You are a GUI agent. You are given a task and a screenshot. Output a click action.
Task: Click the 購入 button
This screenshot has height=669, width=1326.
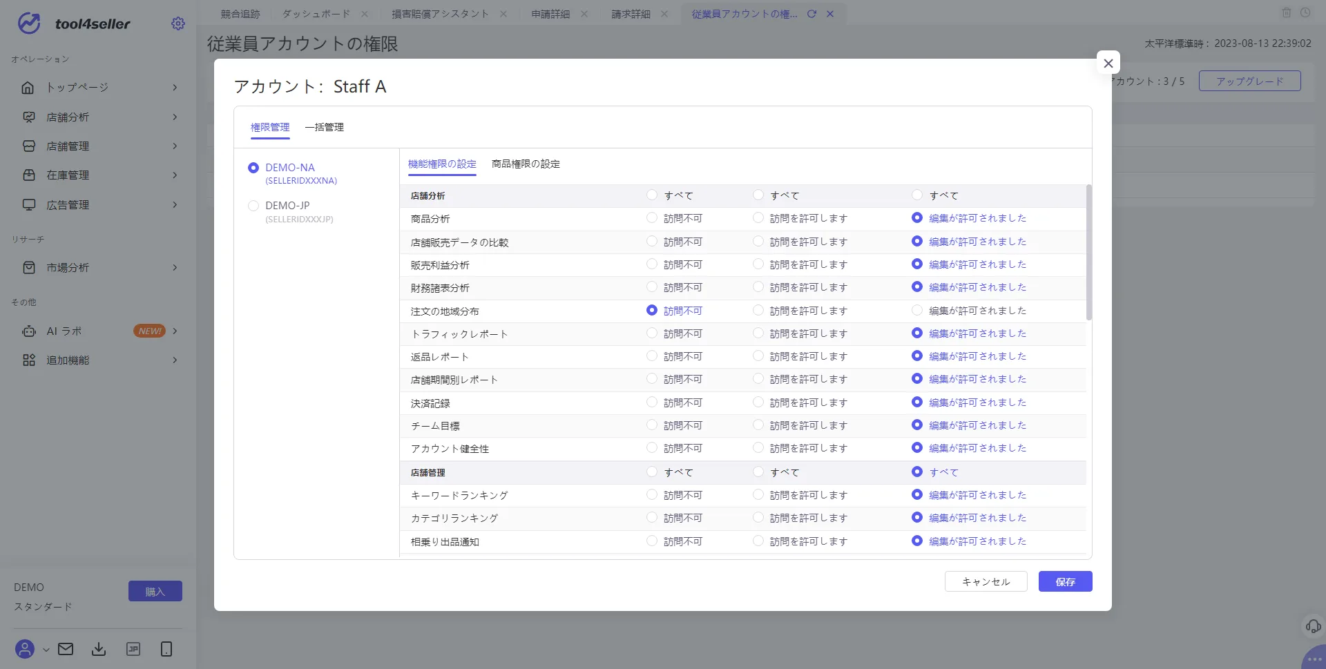tap(155, 592)
